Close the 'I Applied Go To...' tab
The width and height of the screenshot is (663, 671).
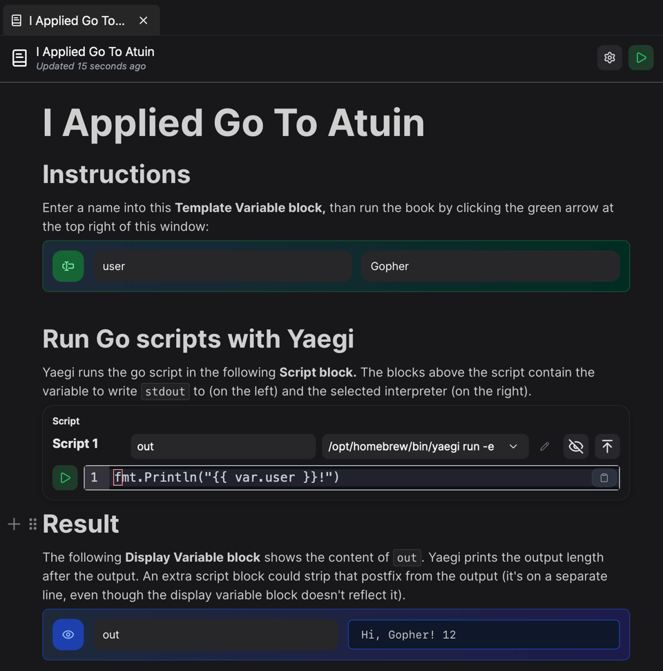coord(143,20)
